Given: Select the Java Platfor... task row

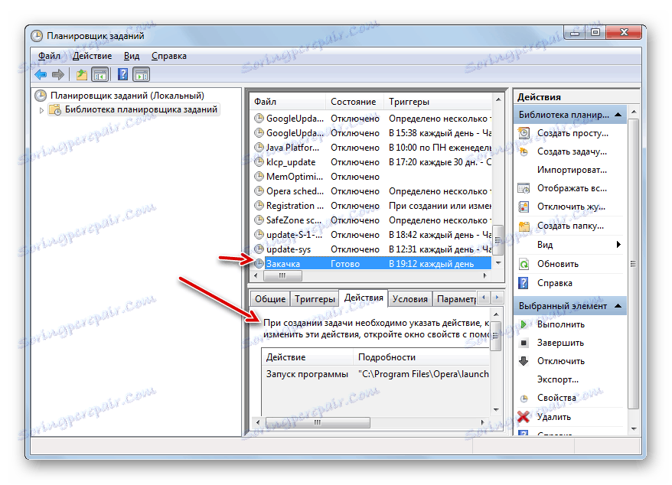Looking at the screenshot, I should coord(371,148).
